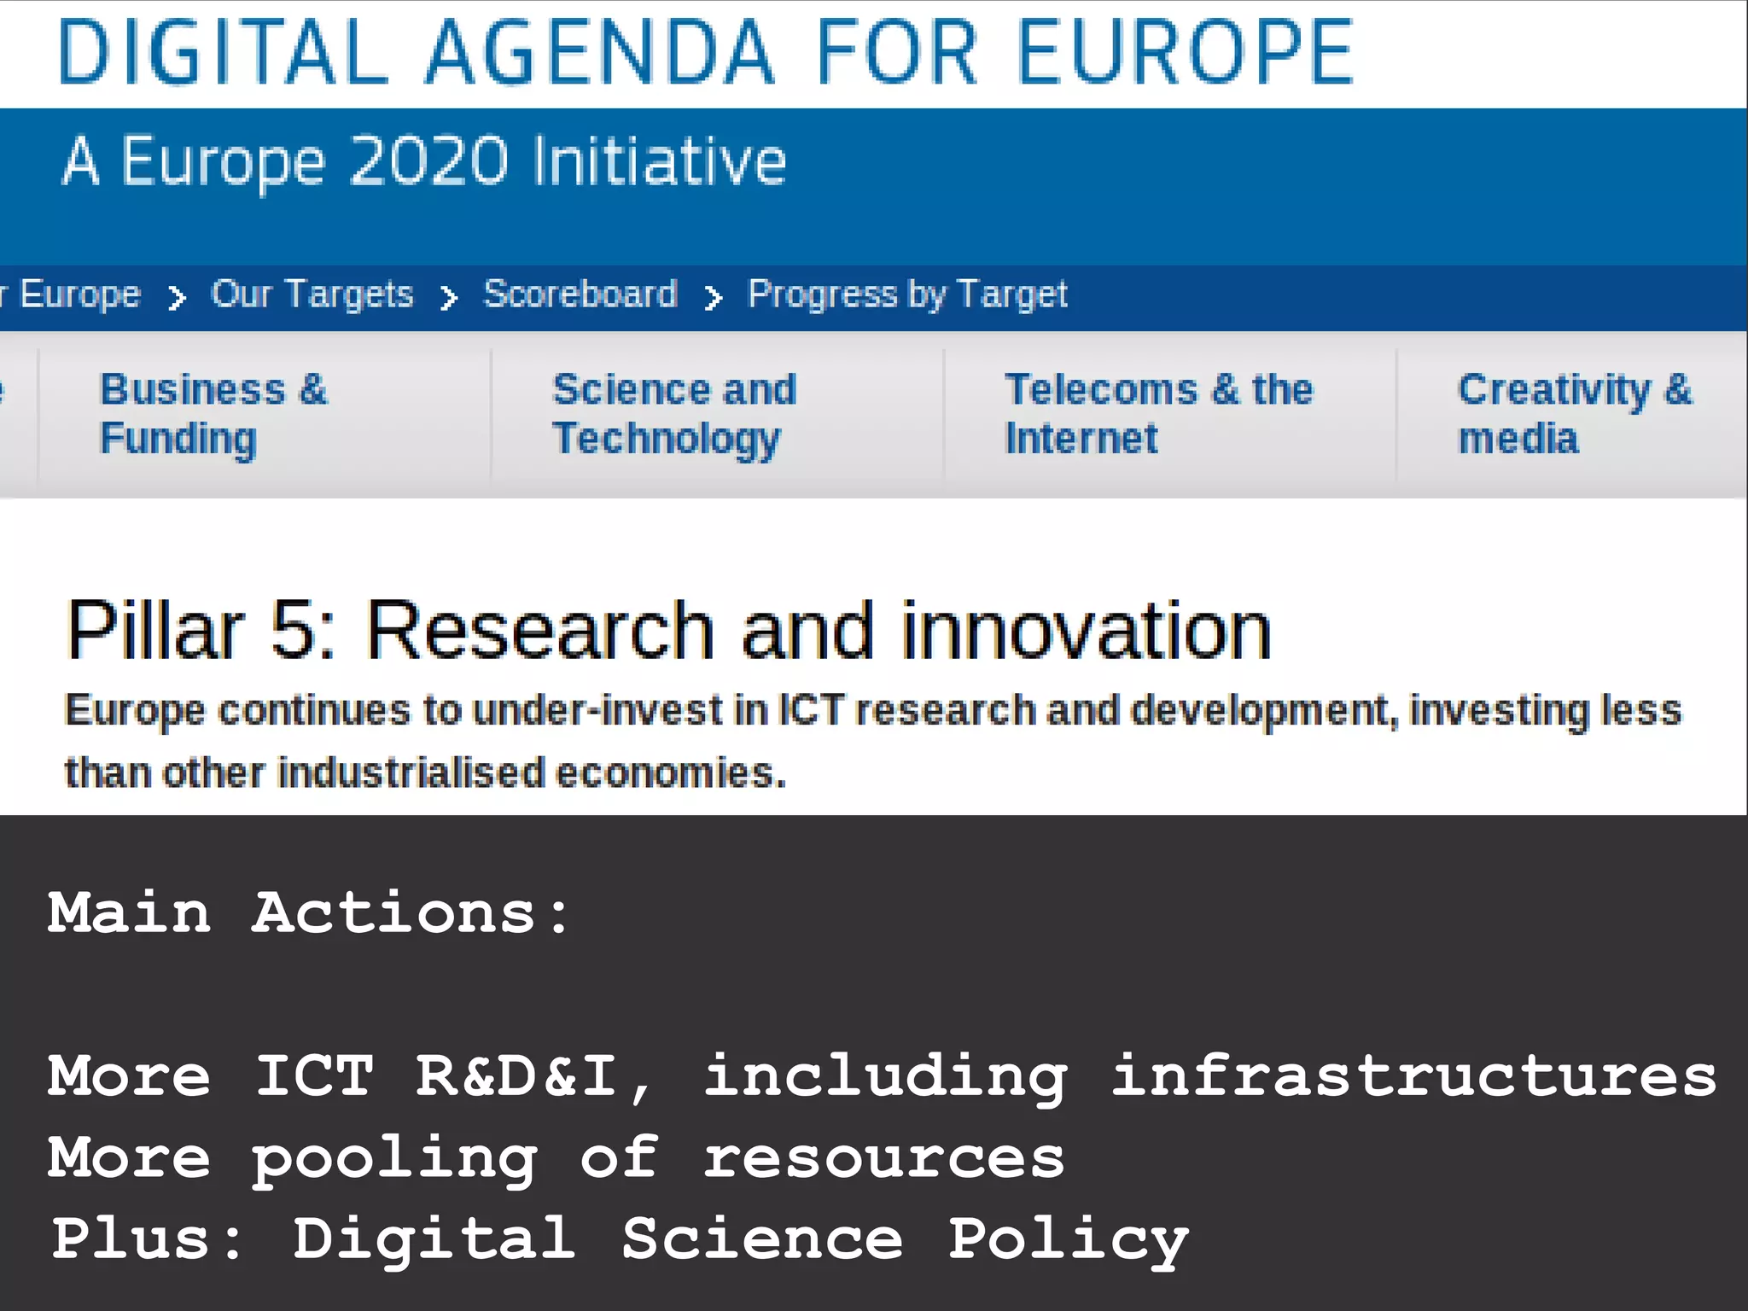
Task: Select Progress by Target breadcrumb
Action: coord(907,294)
